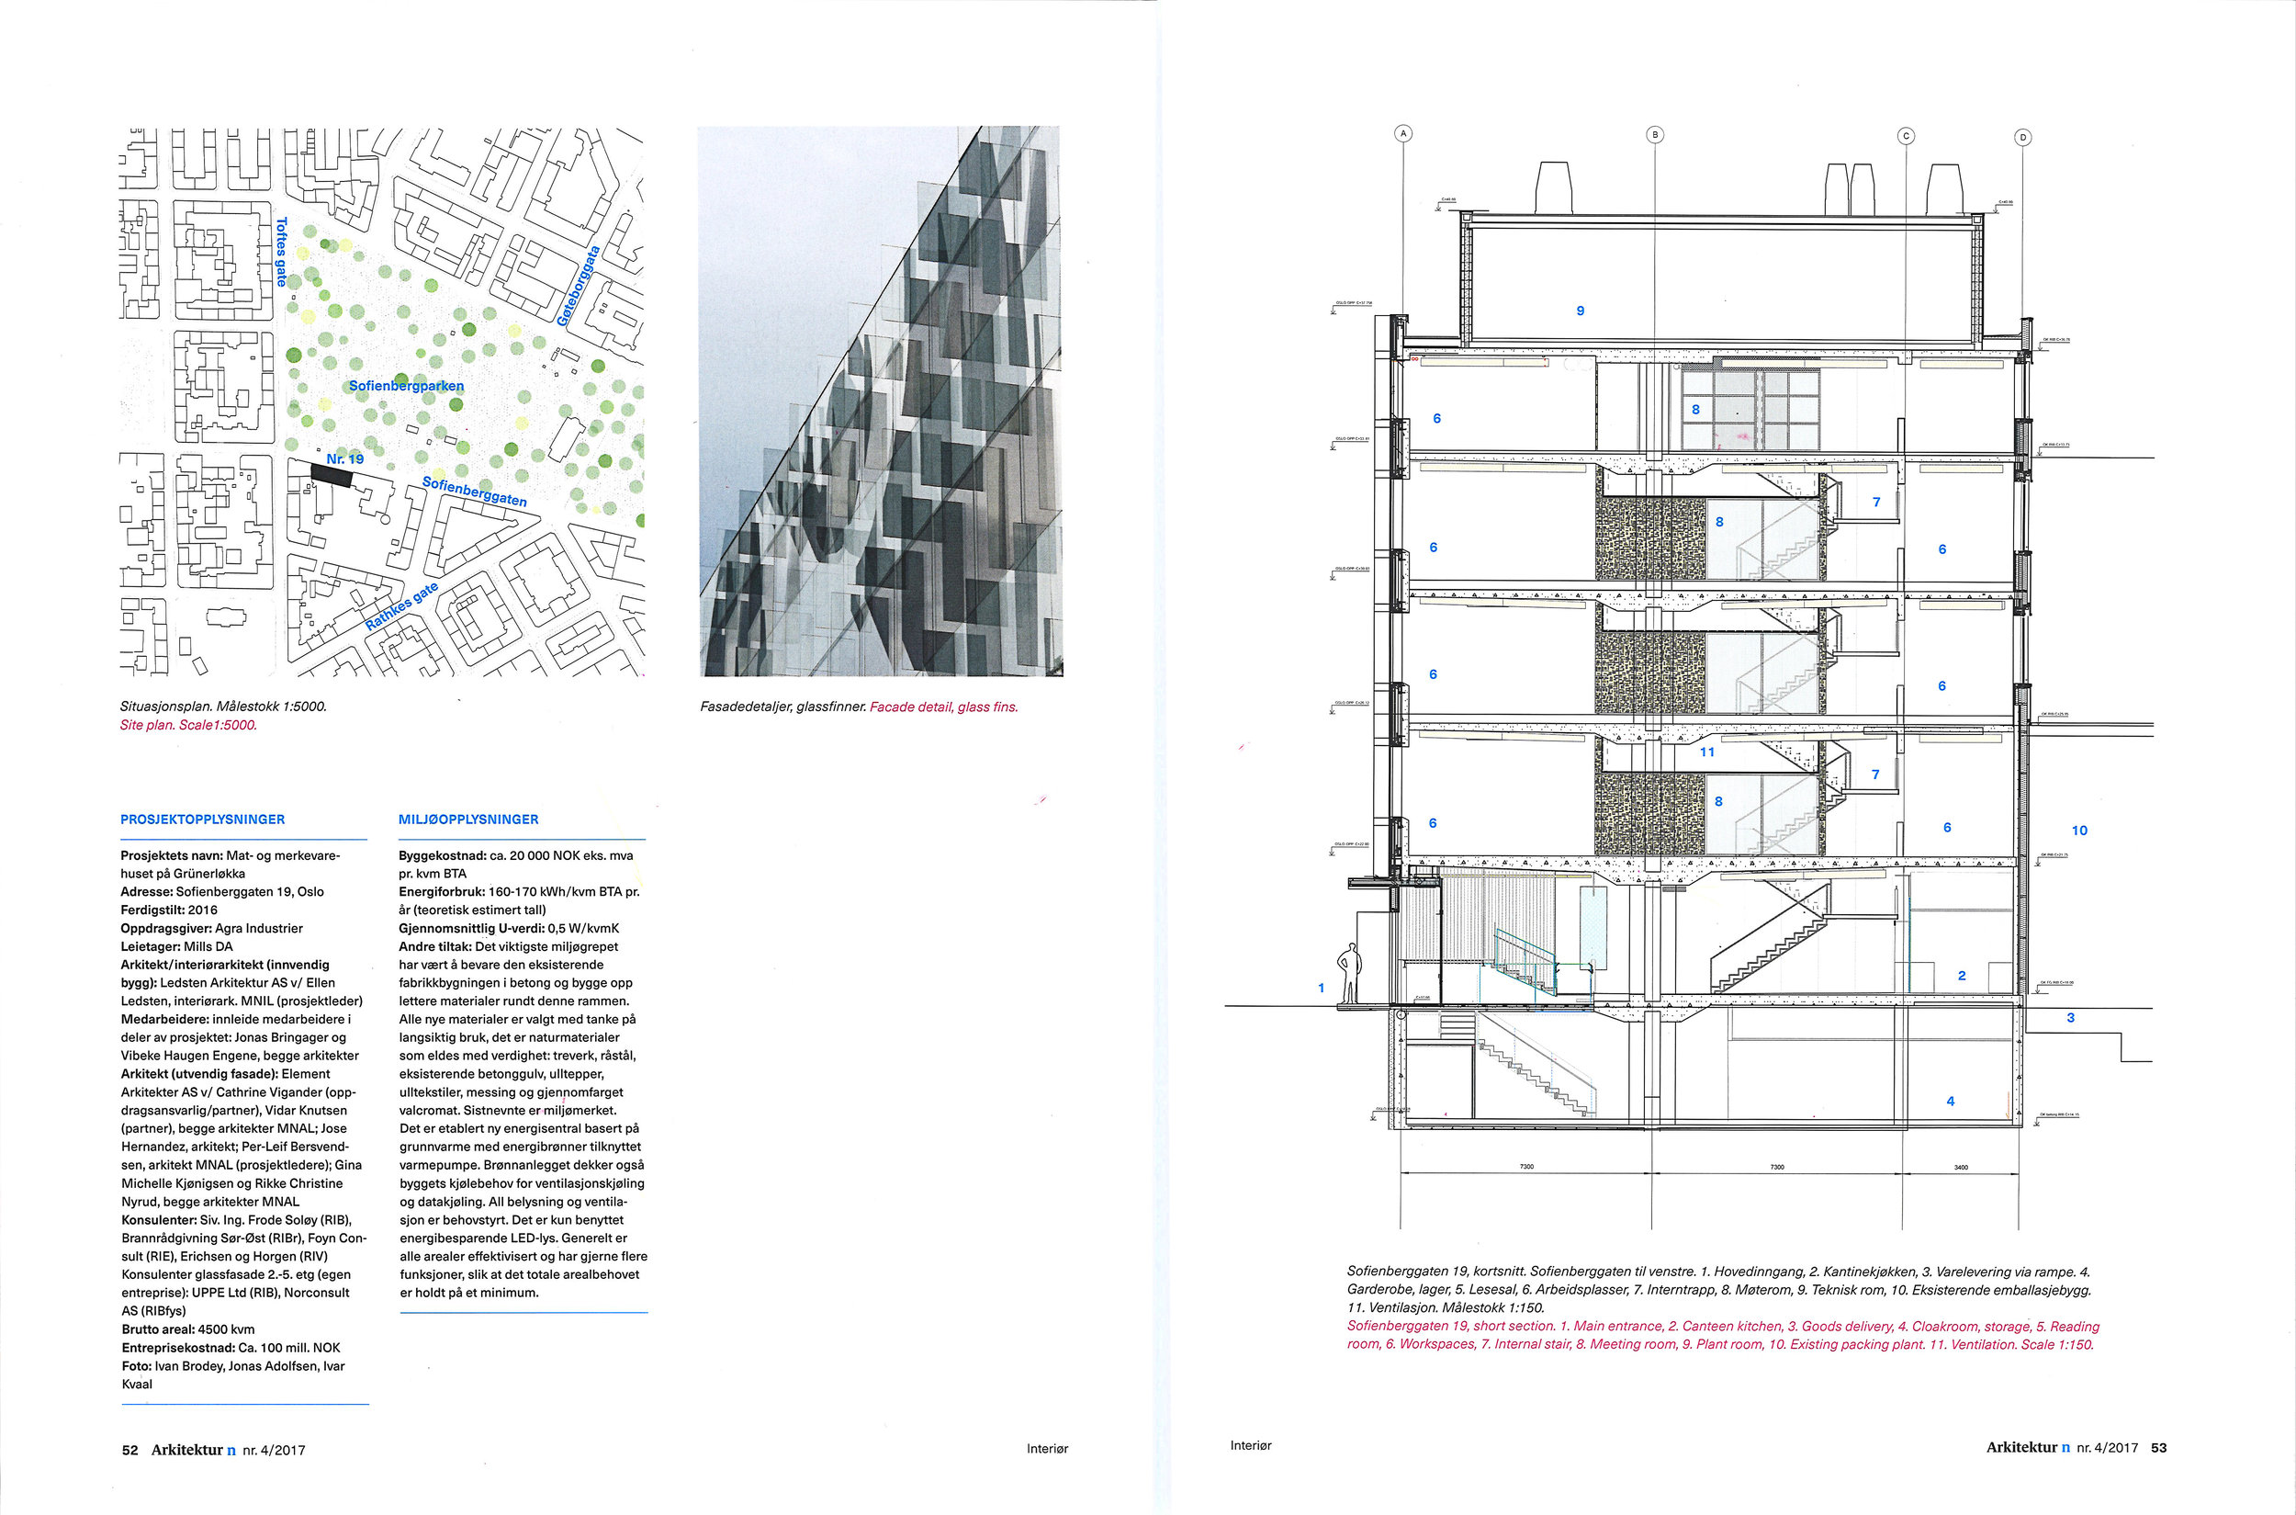Select the 3400 dimension label below the section
Viewport: 2296px width, 1515px height.
(x=1961, y=1167)
